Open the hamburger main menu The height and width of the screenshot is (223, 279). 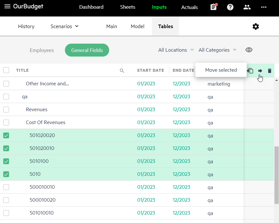point(7,6)
